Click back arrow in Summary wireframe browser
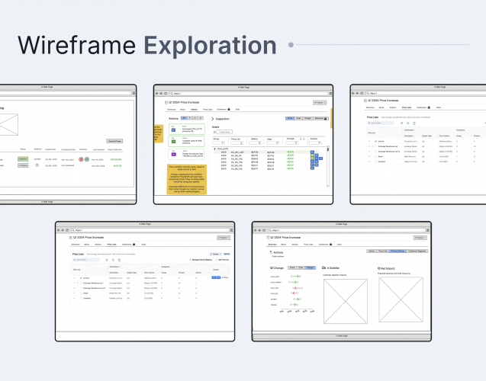This screenshot has height=381, width=486. click(256, 230)
